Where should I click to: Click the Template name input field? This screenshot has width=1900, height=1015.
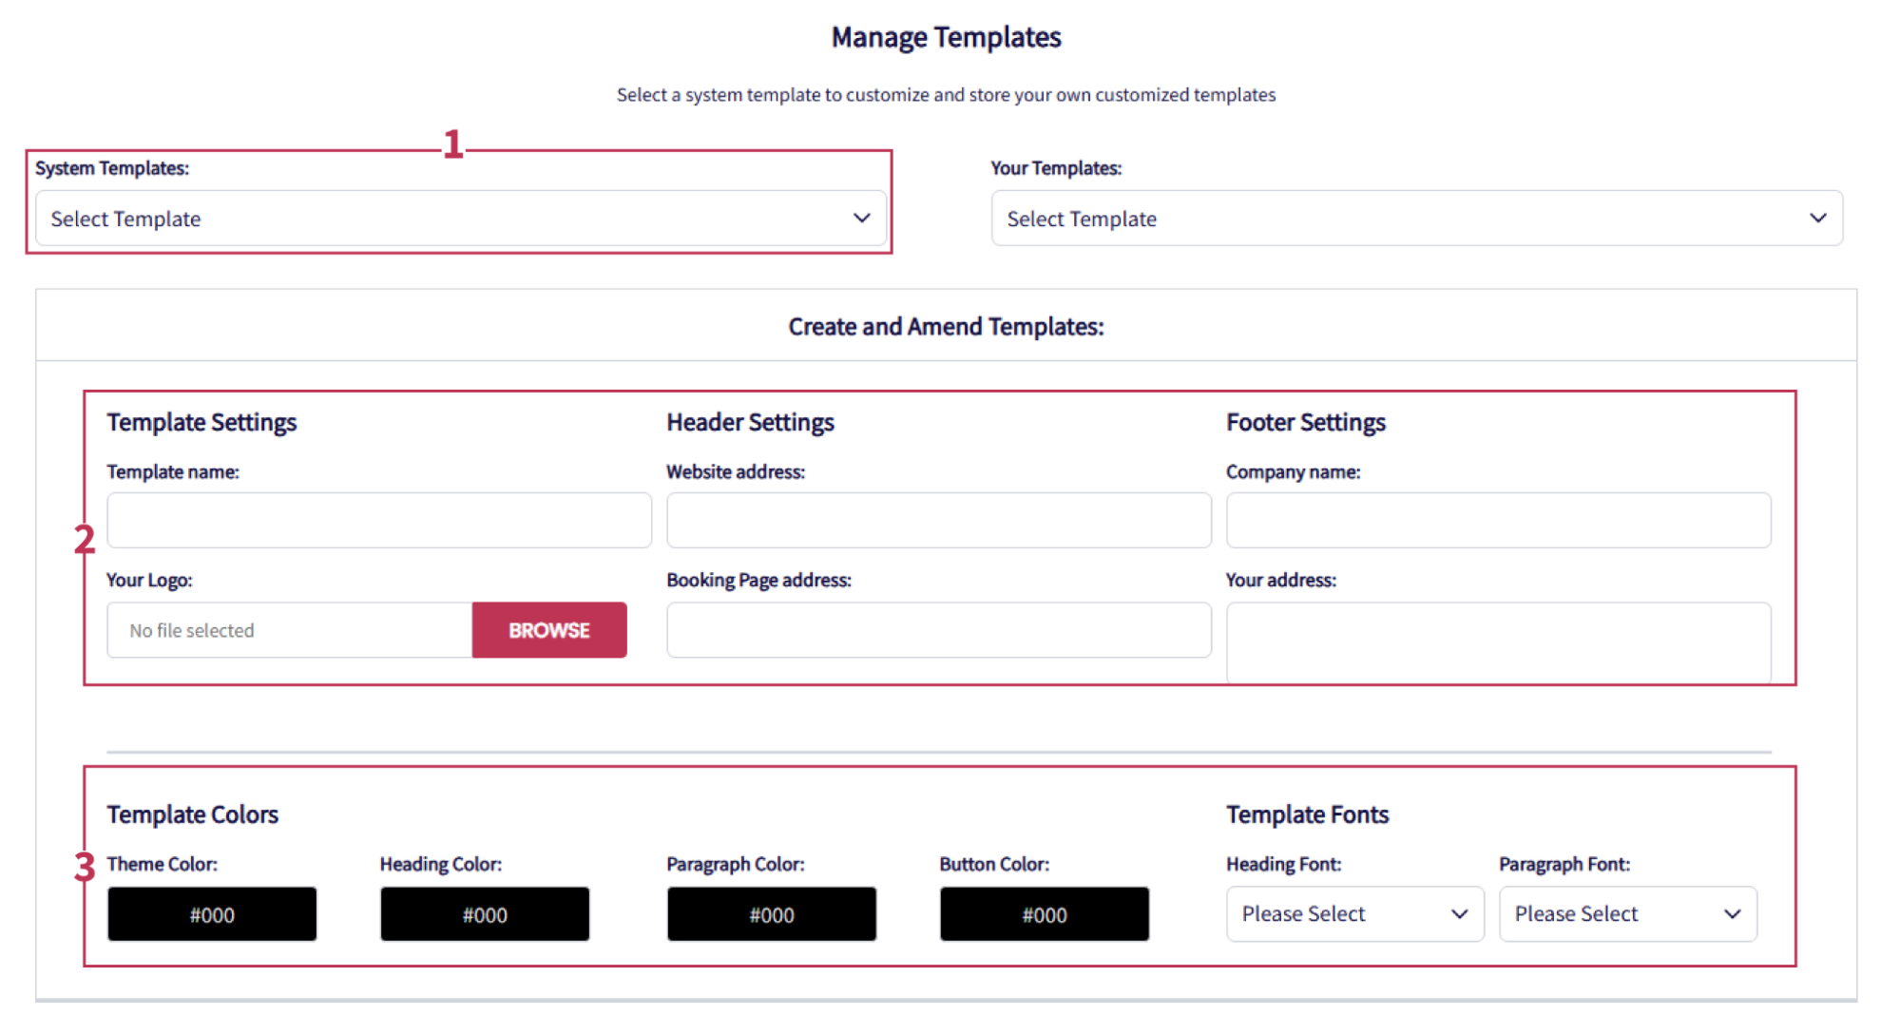[x=379, y=520]
